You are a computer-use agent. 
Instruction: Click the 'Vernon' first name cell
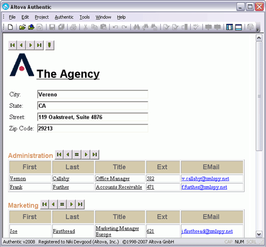click(x=30, y=178)
